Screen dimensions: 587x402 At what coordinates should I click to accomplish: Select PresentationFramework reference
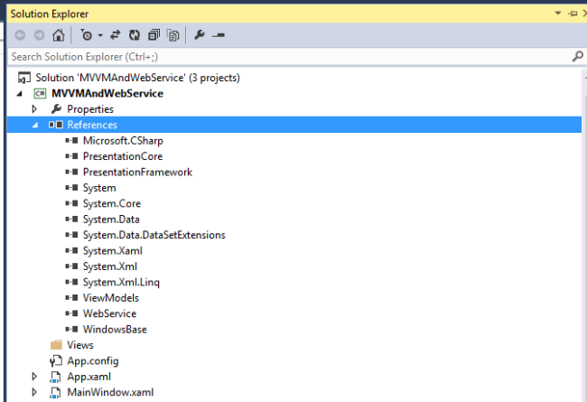point(137,172)
